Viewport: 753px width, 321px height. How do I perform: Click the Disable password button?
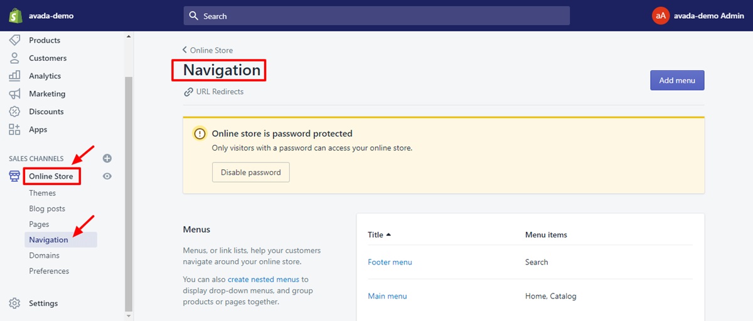tap(251, 172)
